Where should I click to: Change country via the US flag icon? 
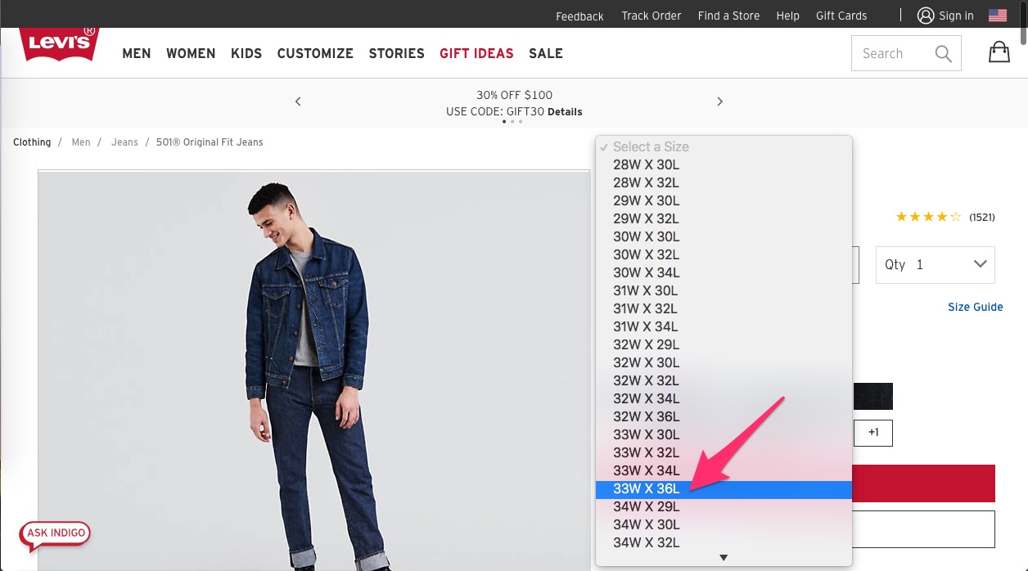coord(997,16)
